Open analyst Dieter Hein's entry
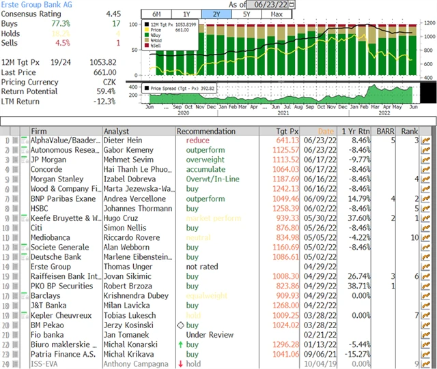437x369 pixels. tap(123, 141)
